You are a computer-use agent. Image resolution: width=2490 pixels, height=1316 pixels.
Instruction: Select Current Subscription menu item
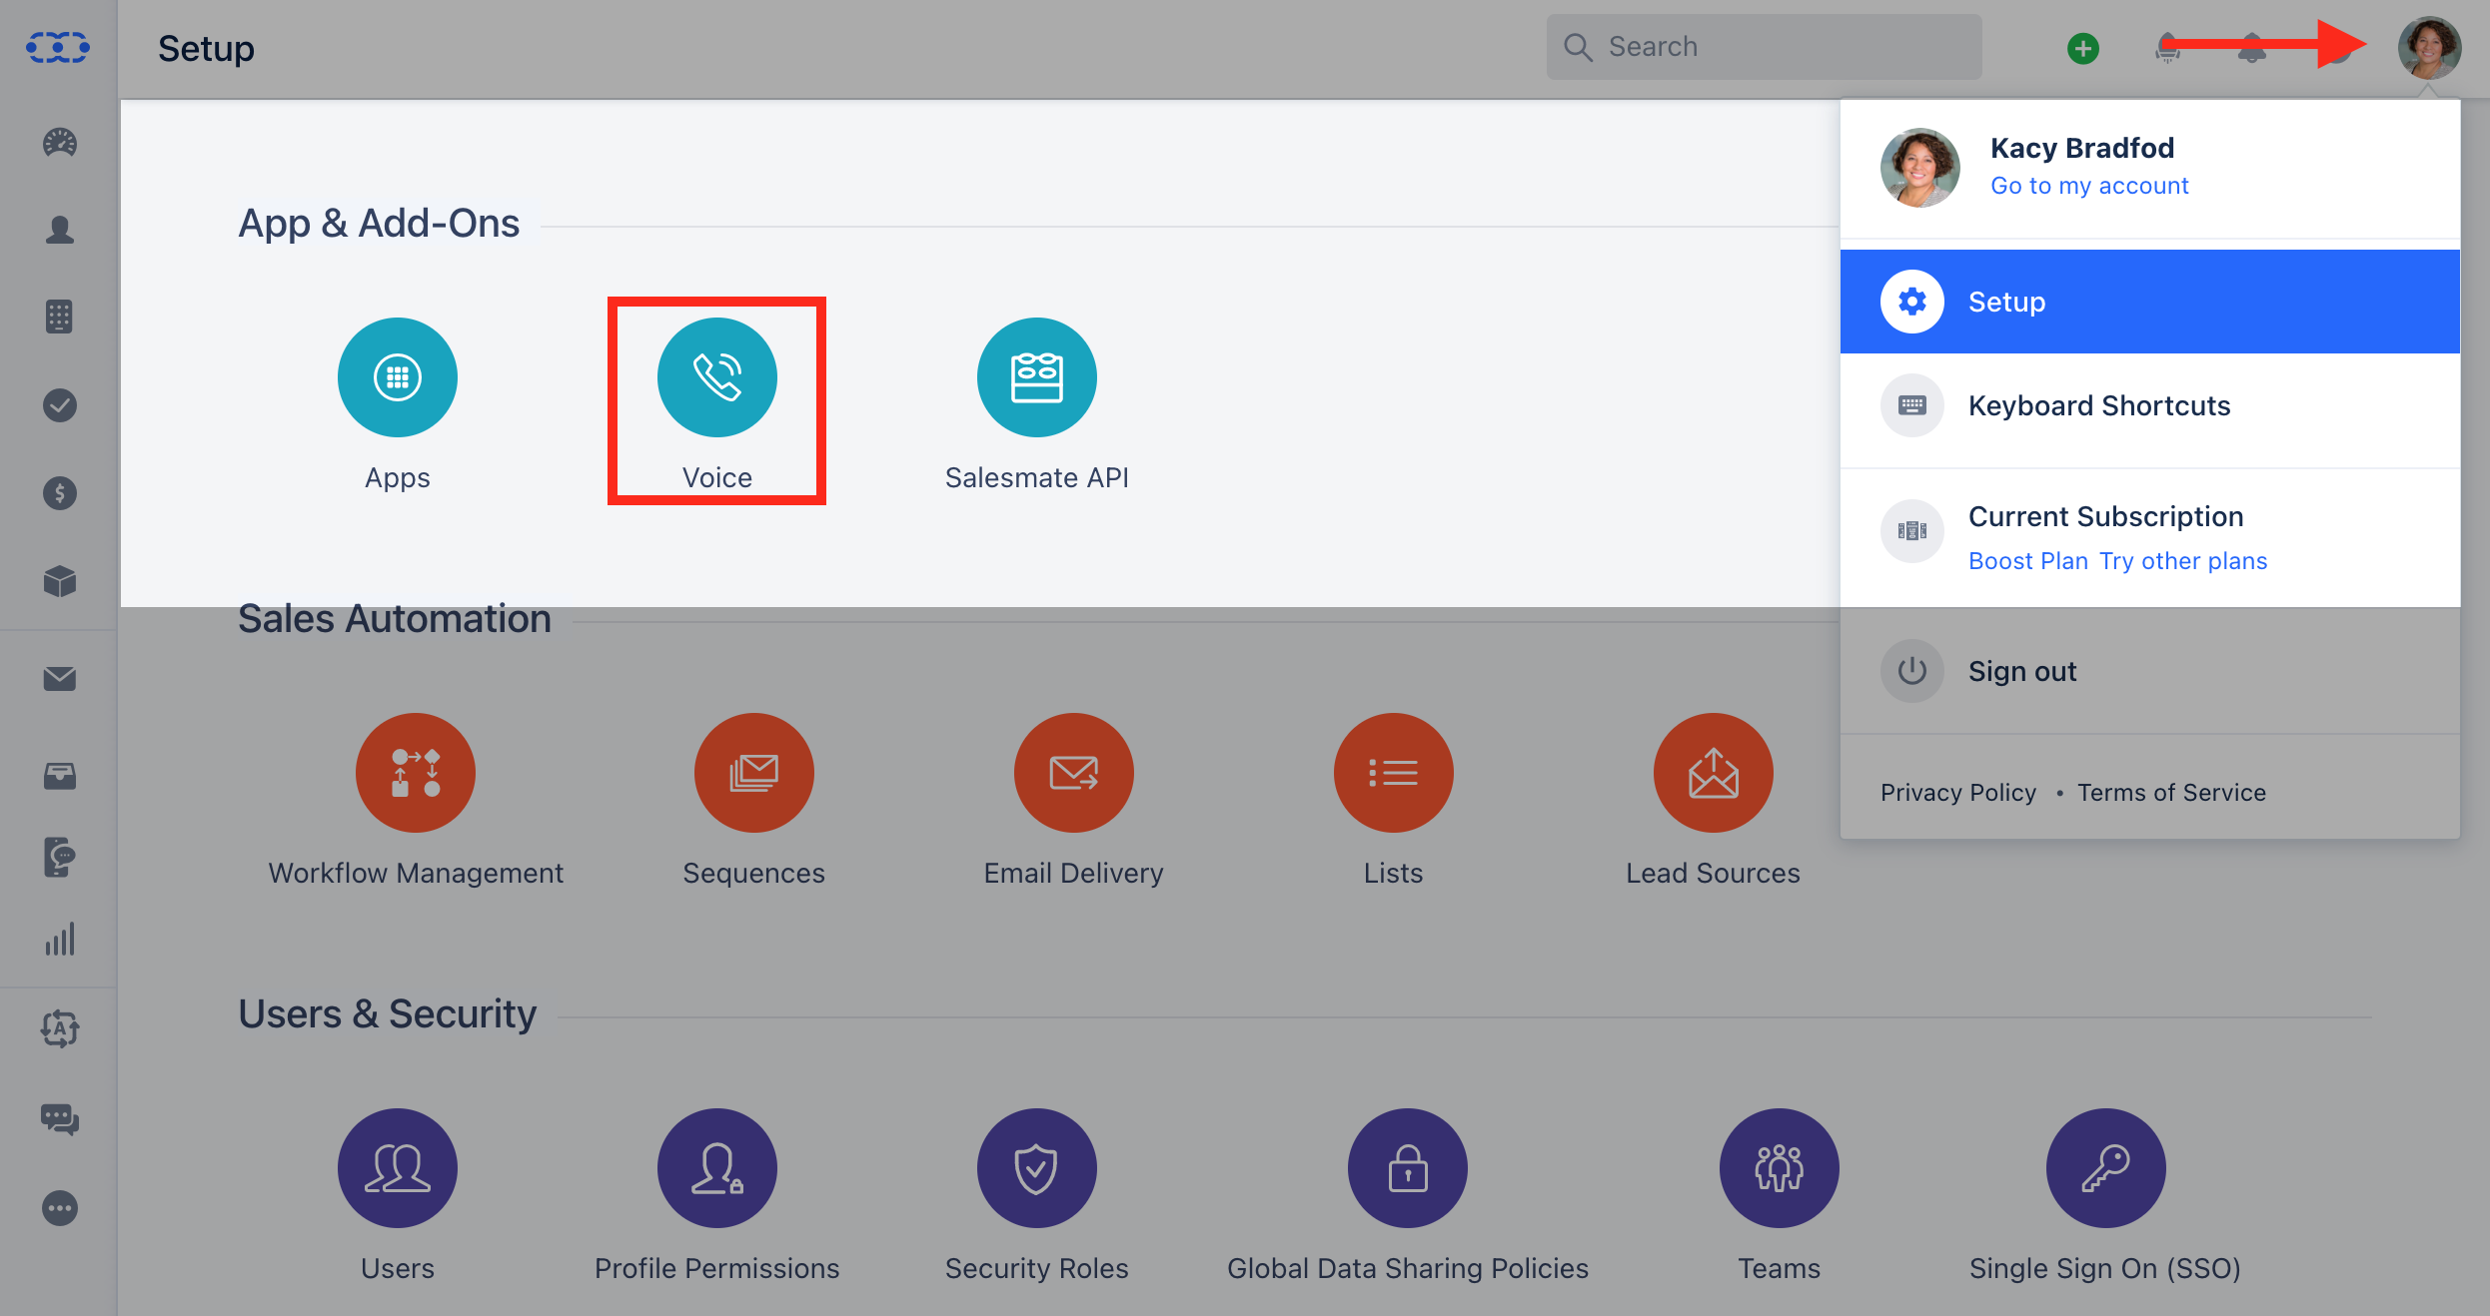[x=2149, y=537]
